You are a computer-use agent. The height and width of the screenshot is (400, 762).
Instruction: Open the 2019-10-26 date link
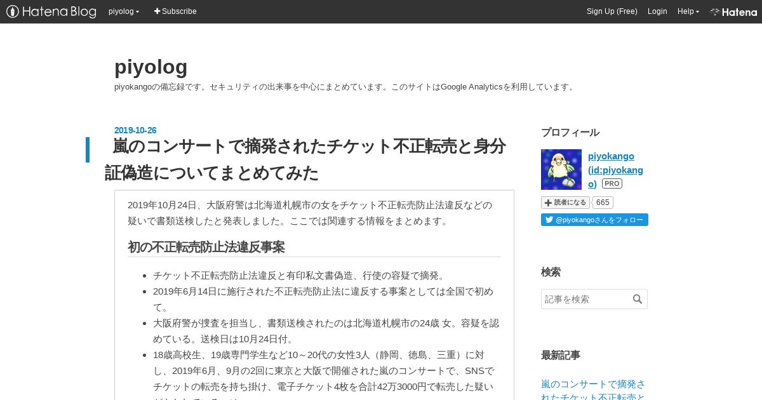(135, 130)
